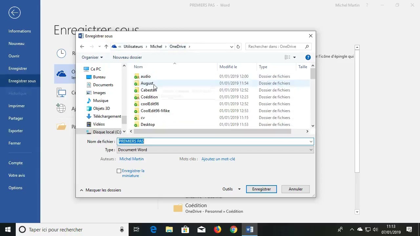Click the volume icon in system tray
420x236 pixels.
(375, 229)
